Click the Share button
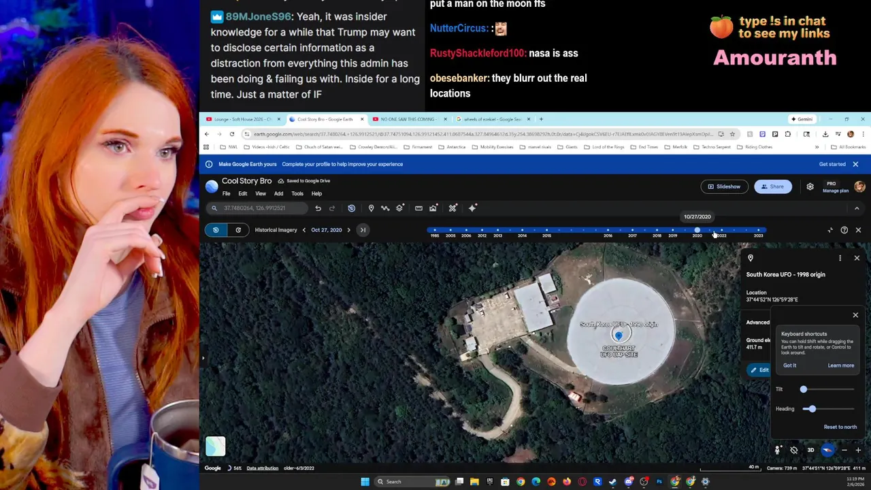The image size is (871, 490). click(x=772, y=186)
